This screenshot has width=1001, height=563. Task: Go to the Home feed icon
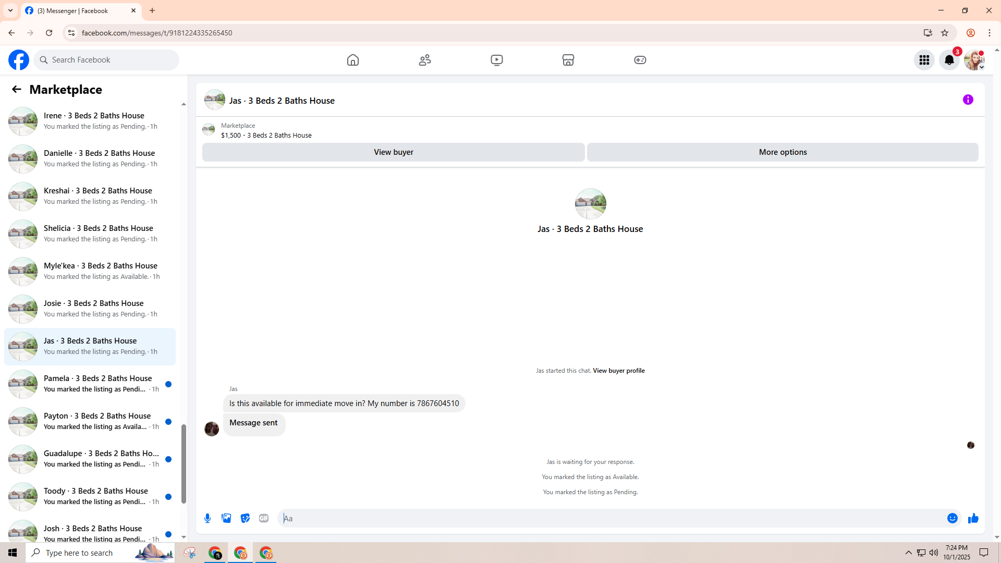coord(353,60)
